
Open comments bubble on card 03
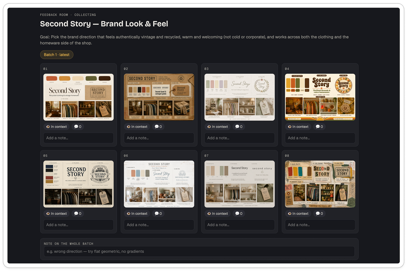tap(239, 127)
